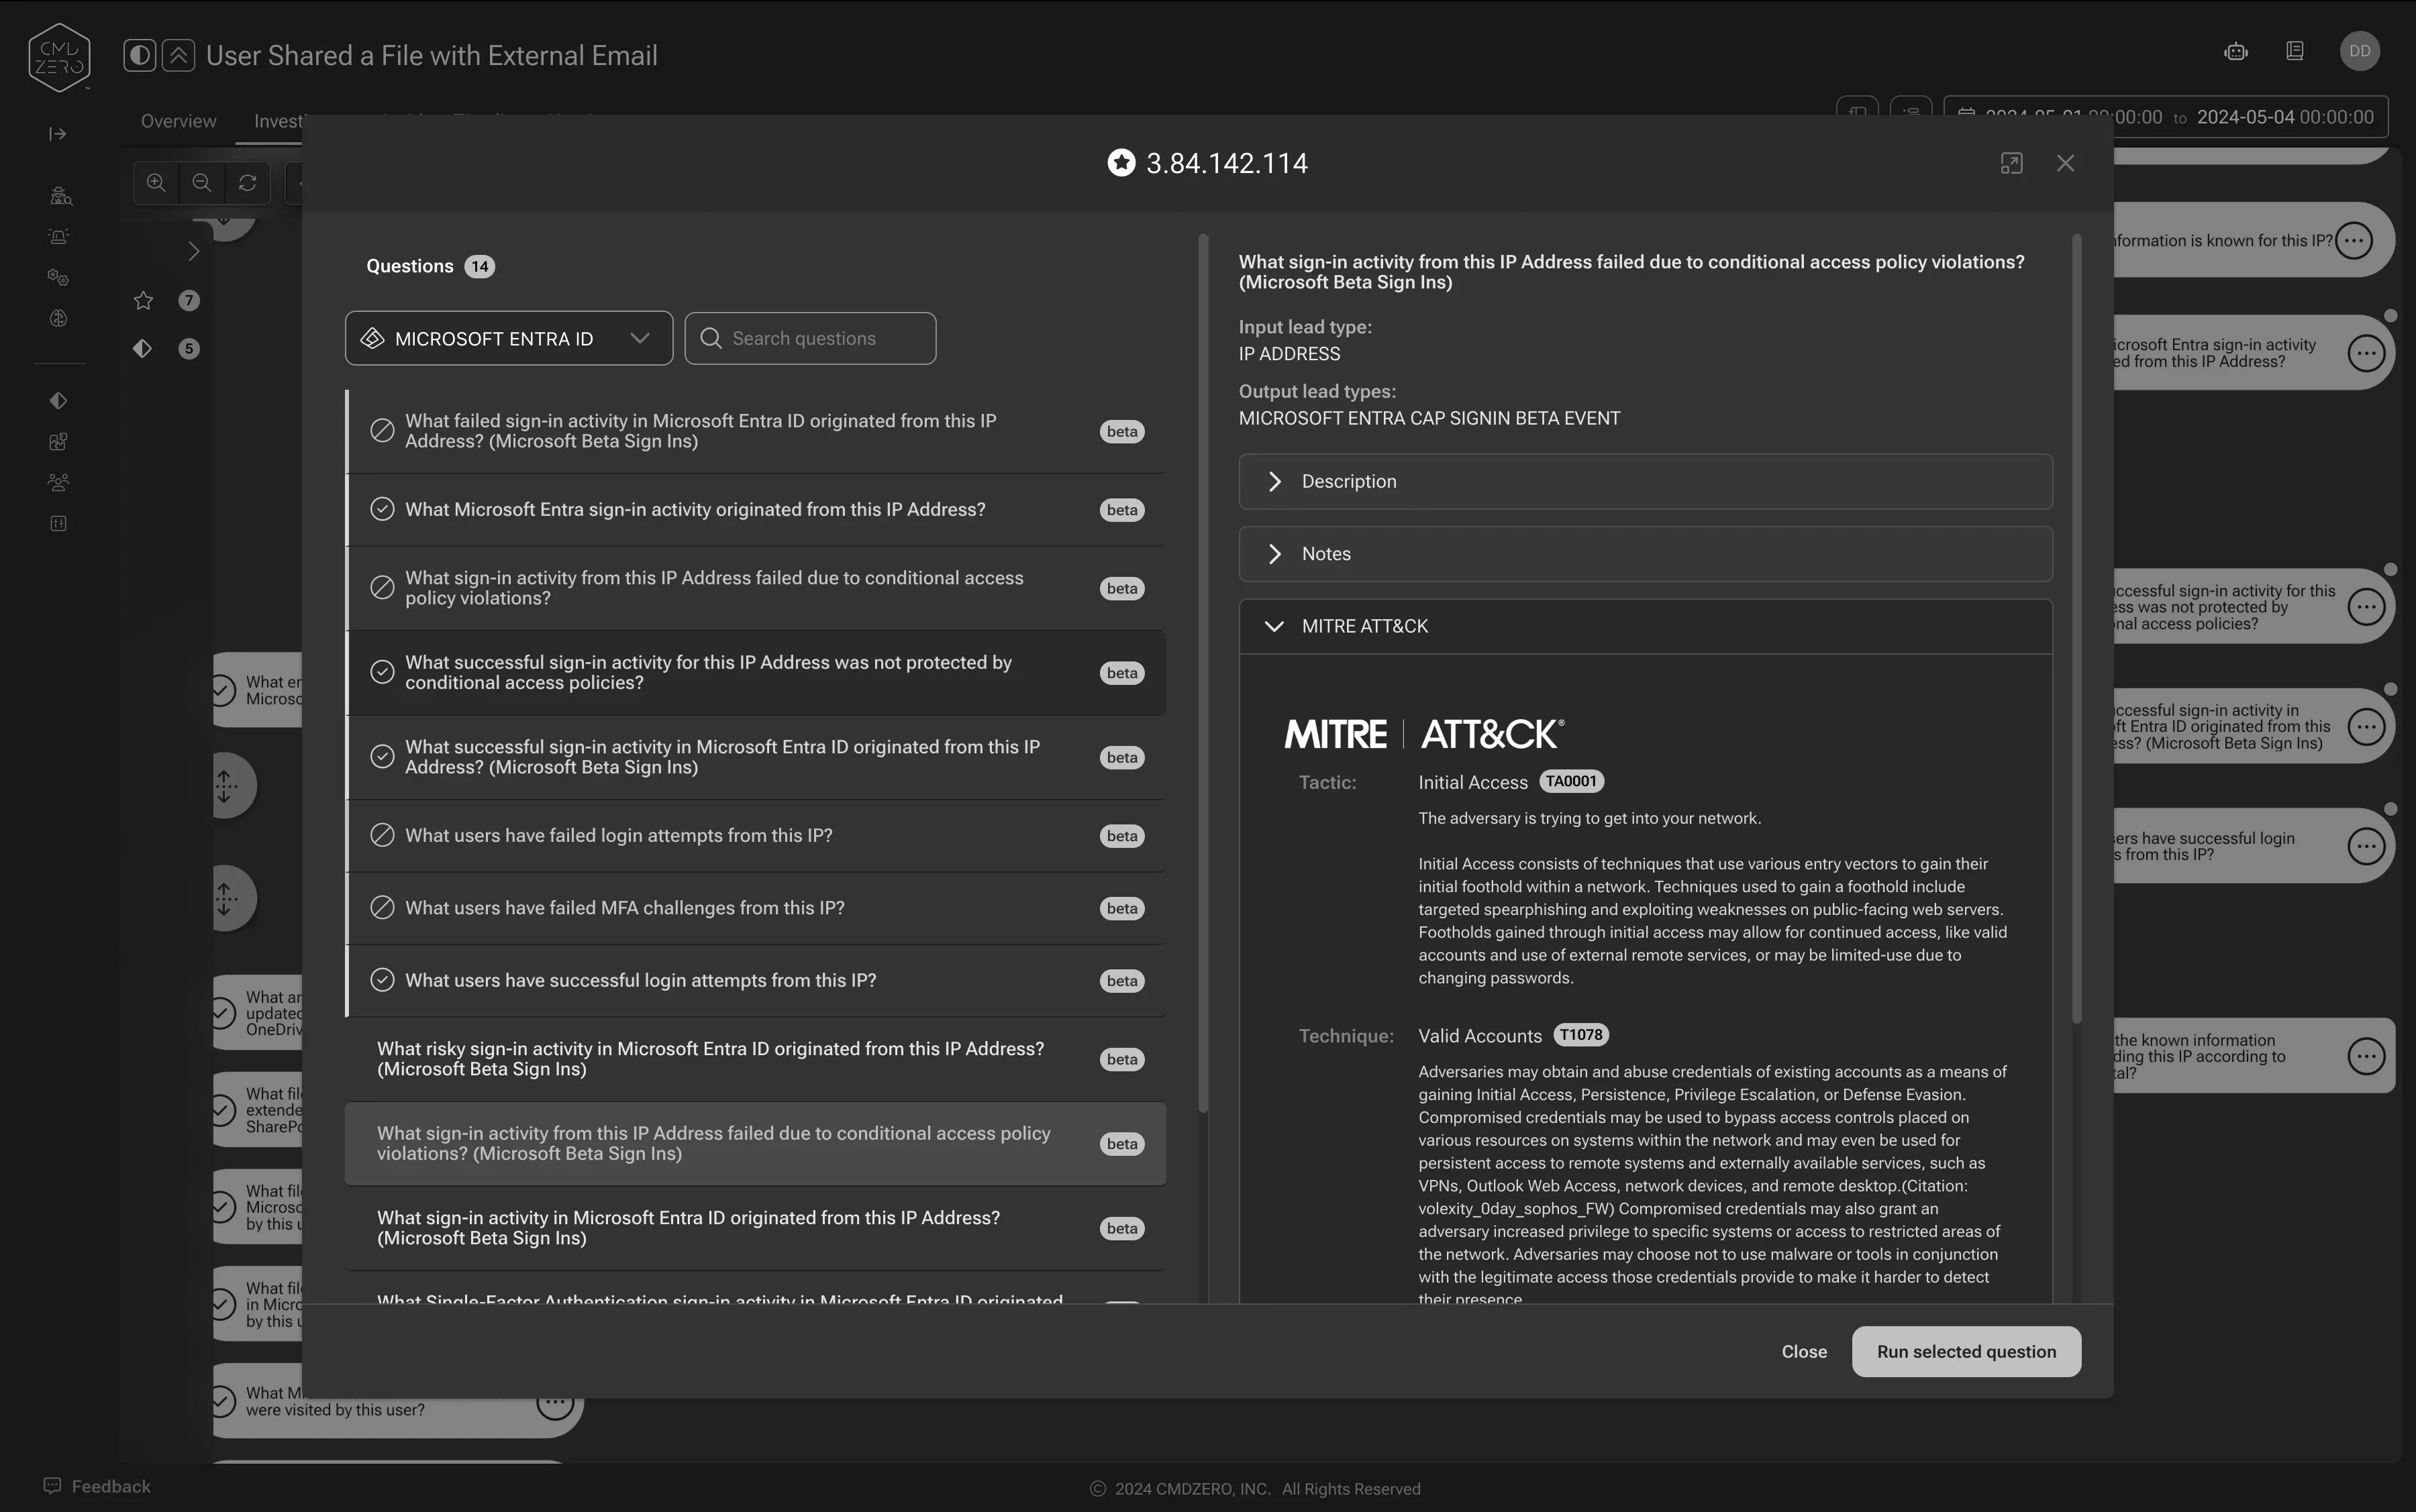
Task: Open the date range picker ending 2024-05-04
Action: click(2166, 117)
